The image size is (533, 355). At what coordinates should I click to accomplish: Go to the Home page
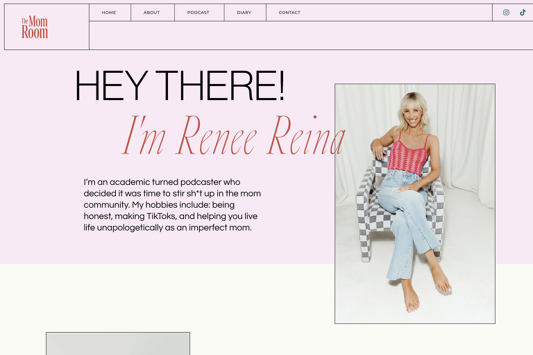(109, 13)
